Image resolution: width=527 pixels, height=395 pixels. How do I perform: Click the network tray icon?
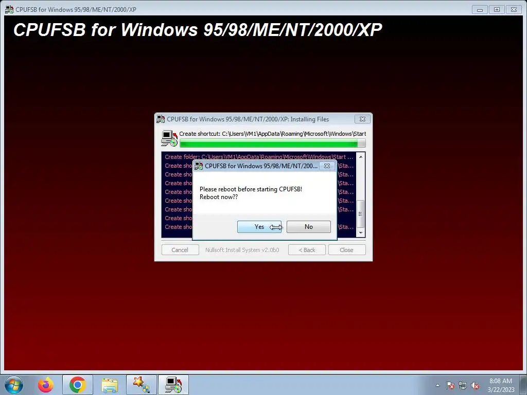click(463, 385)
